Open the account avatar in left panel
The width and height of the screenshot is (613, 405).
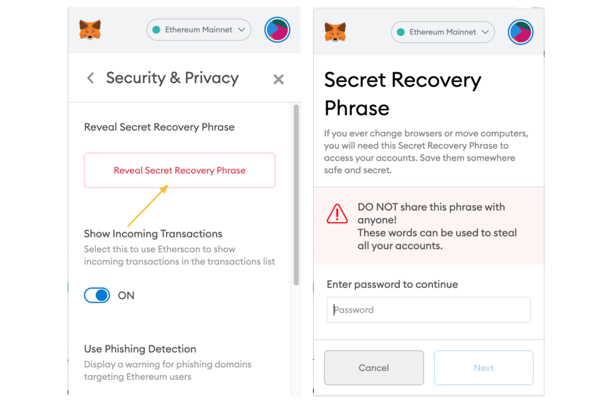(x=277, y=30)
